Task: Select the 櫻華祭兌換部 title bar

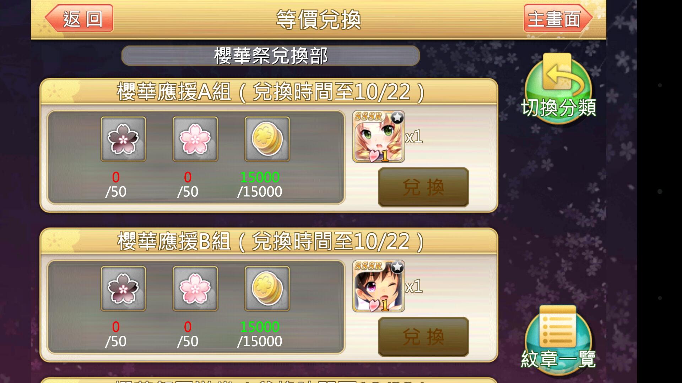Action: point(271,56)
